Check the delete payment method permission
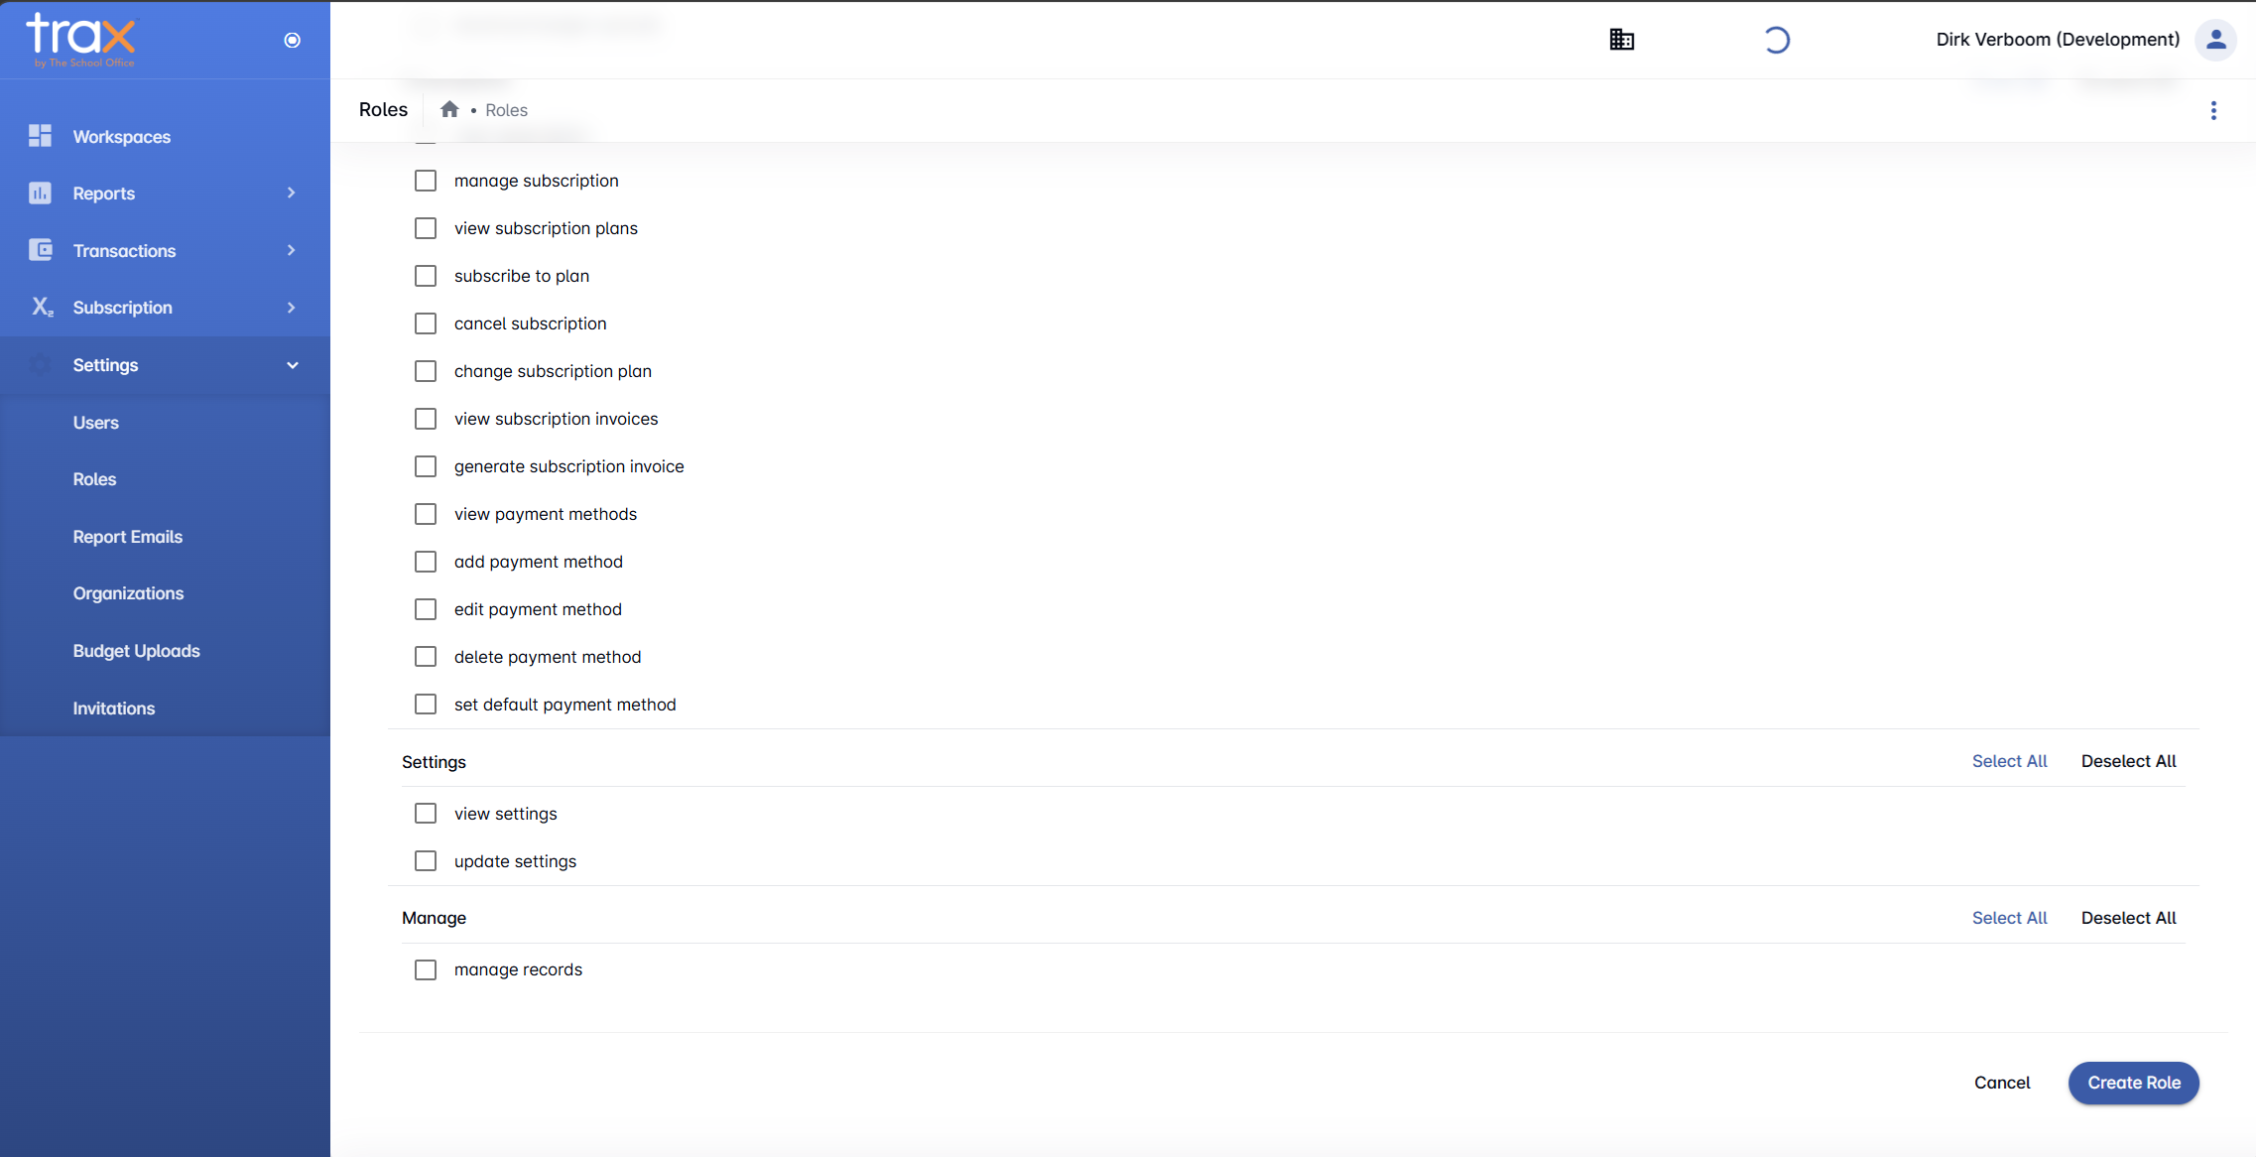Viewport: 2256px width, 1157px height. click(426, 657)
